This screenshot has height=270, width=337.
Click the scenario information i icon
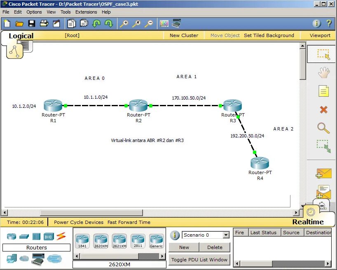click(x=175, y=235)
